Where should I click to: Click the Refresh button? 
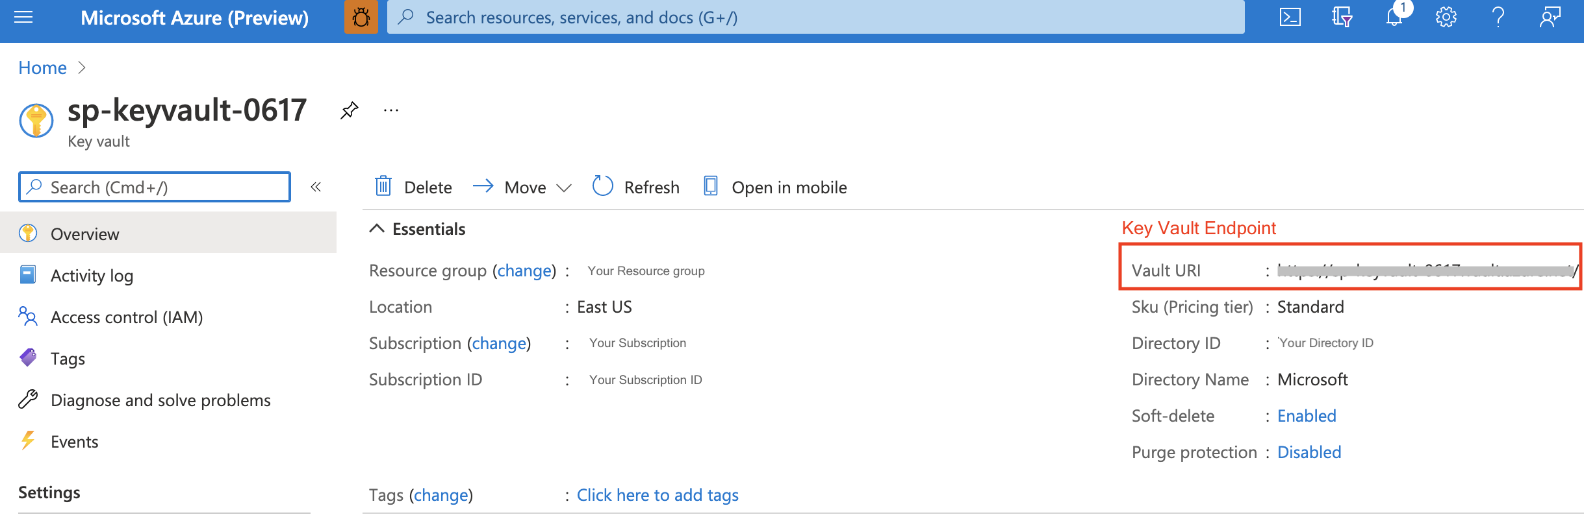(x=636, y=187)
